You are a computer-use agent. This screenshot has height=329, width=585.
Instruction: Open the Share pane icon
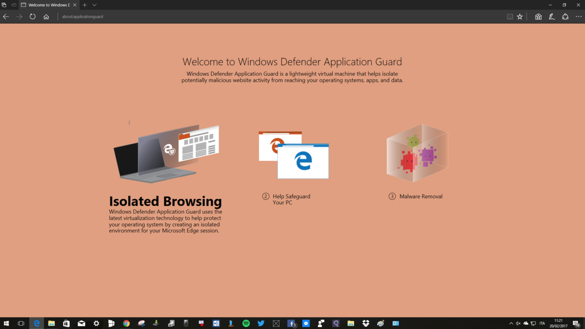click(565, 17)
